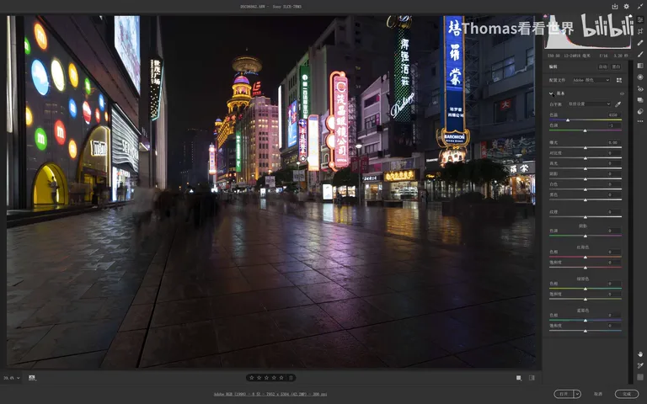647x404 pixels.
Task: Open the Snapshots panel icon
Action: (640, 100)
